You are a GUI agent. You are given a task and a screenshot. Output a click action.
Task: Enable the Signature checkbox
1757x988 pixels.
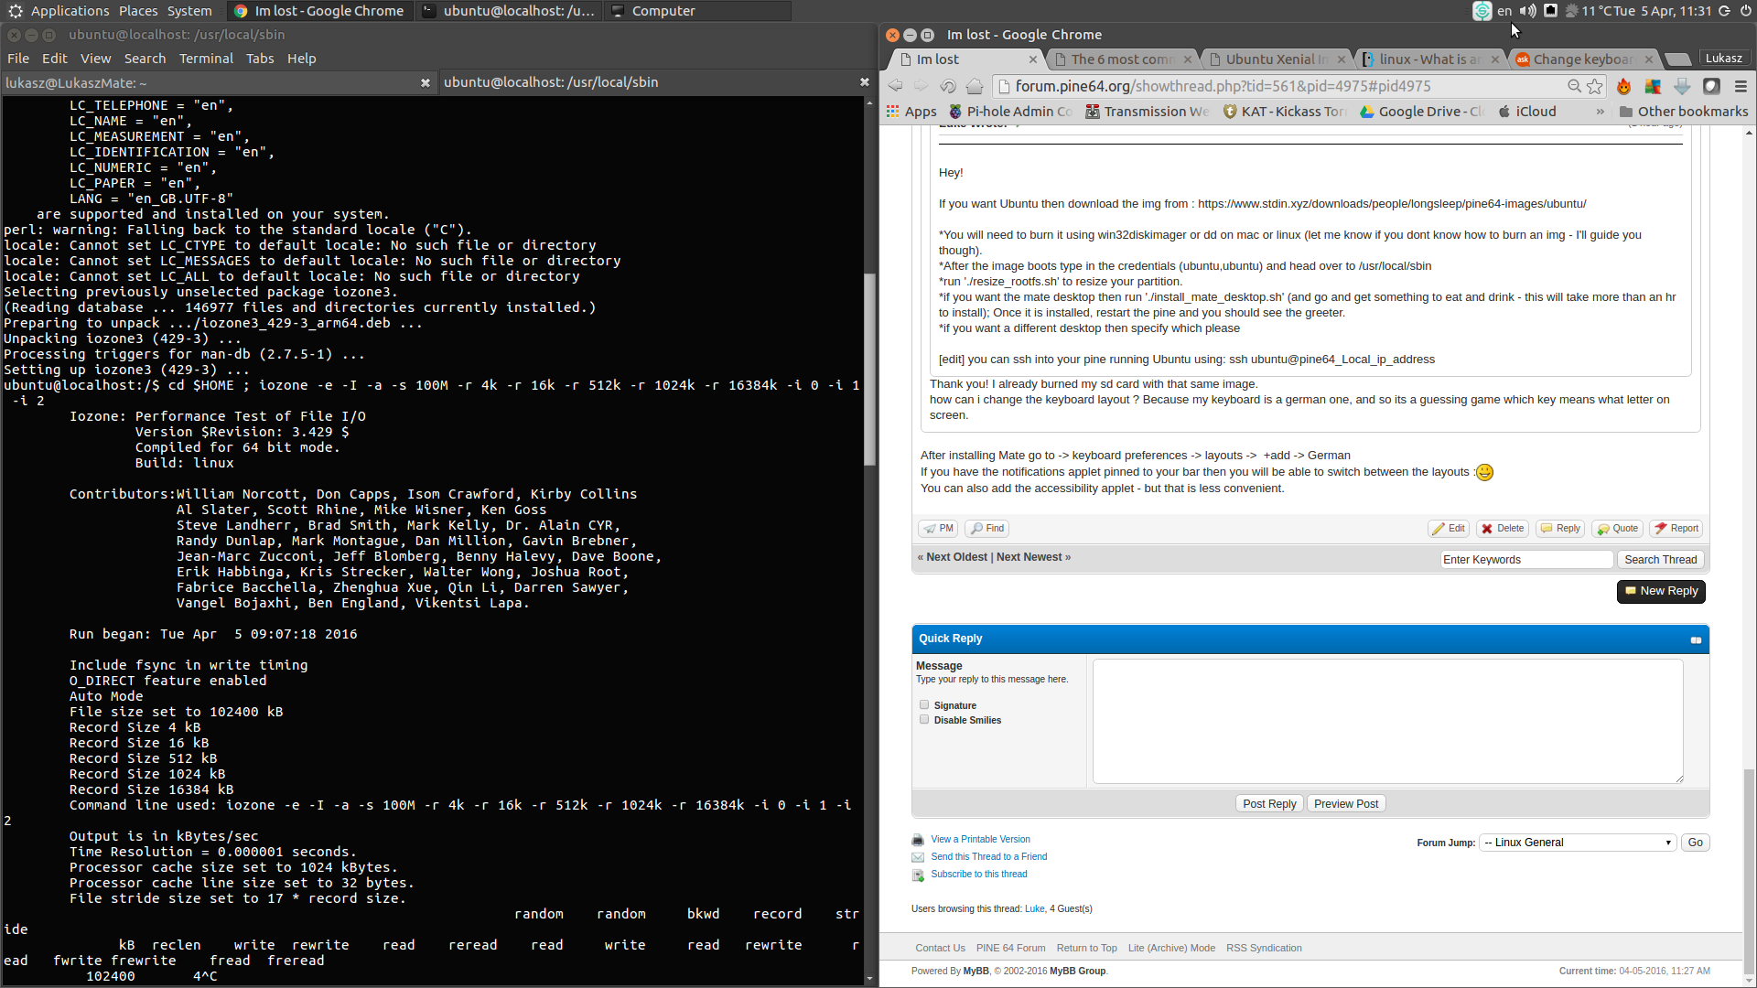924,704
